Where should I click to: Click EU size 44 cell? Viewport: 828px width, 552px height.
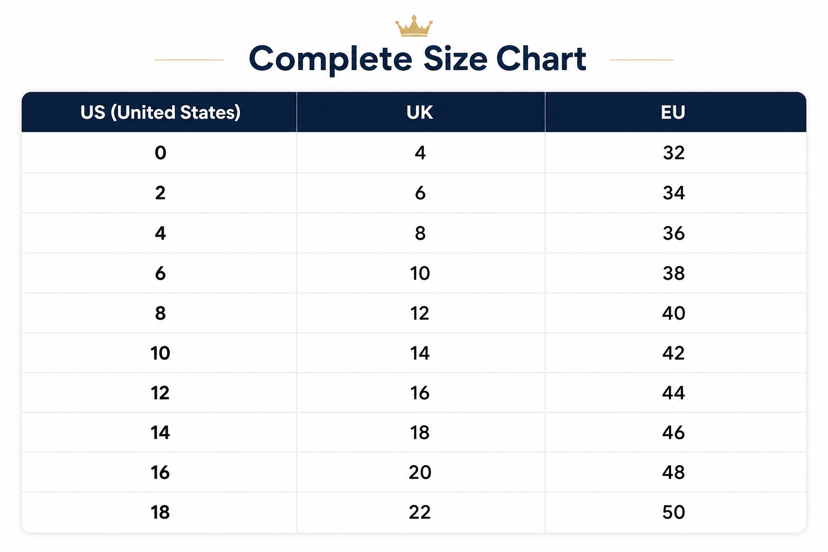[x=675, y=393]
